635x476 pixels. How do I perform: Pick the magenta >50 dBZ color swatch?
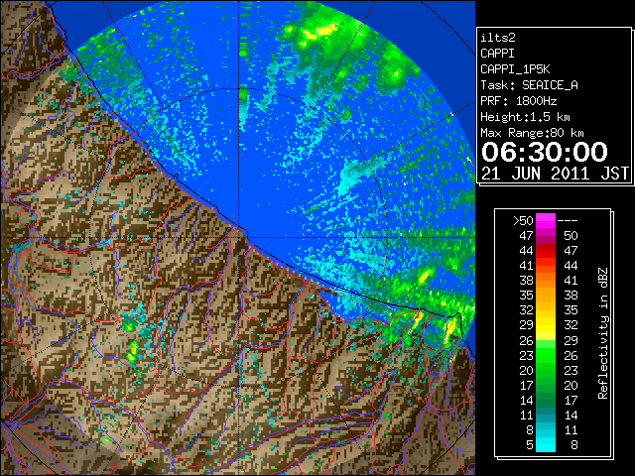(546, 221)
